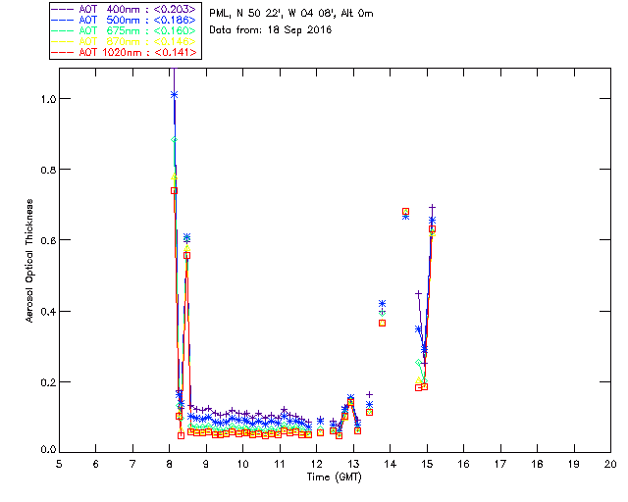The height and width of the screenshot is (502, 628).
Task: Click the x-axis tick label 5
Action: 59,464
